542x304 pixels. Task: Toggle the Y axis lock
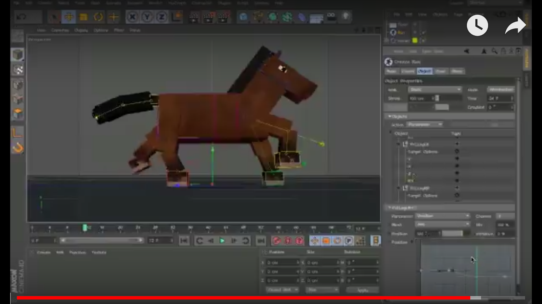[x=147, y=17]
